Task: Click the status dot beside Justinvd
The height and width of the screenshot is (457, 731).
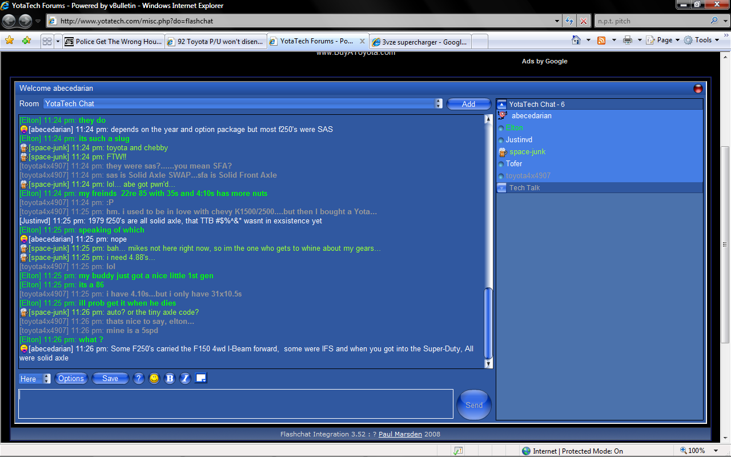Action: [x=501, y=140]
